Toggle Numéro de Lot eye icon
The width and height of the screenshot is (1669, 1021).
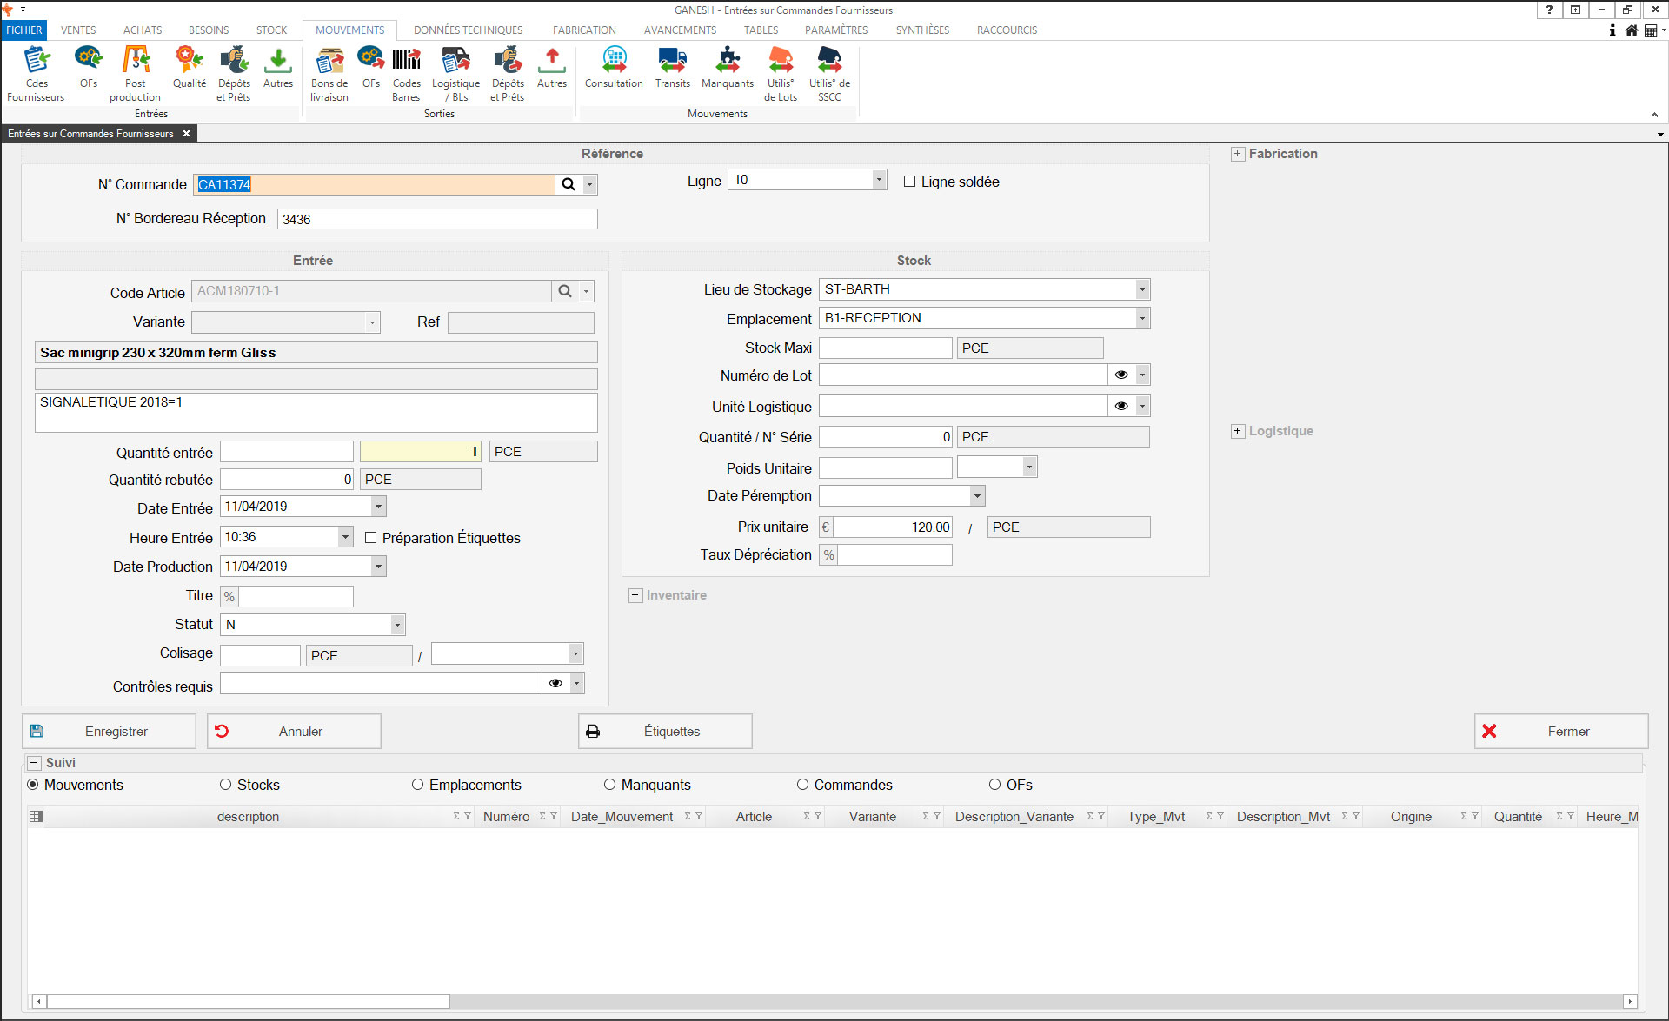pos(1121,375)
